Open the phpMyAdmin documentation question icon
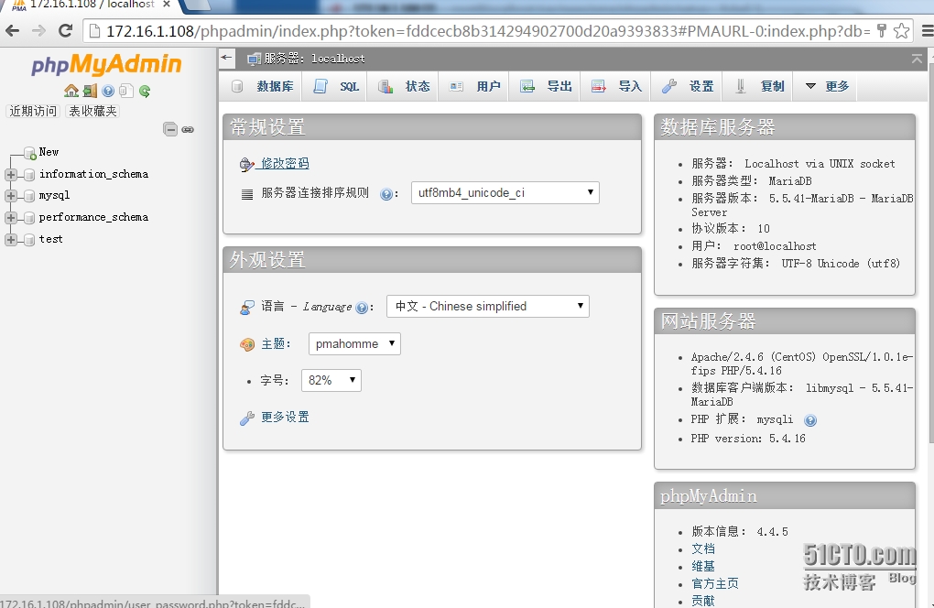The width and height of the screenshot is (934, 608). click(108, 91)
